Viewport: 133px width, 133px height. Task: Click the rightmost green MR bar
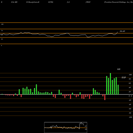coord(118,90)
